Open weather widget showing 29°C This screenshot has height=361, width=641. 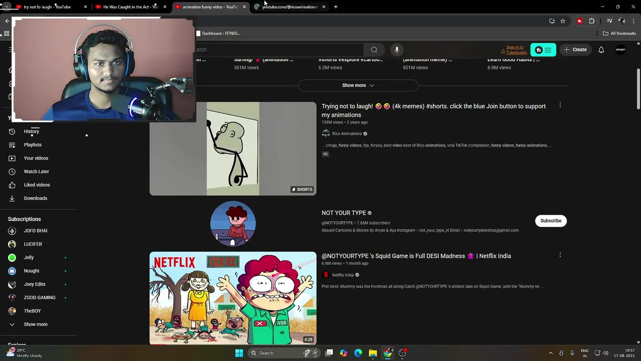(x=24, y=353)
